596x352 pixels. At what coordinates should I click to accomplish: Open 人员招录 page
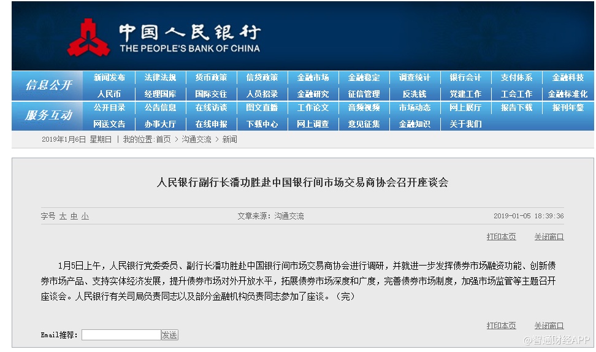[262, 94]
